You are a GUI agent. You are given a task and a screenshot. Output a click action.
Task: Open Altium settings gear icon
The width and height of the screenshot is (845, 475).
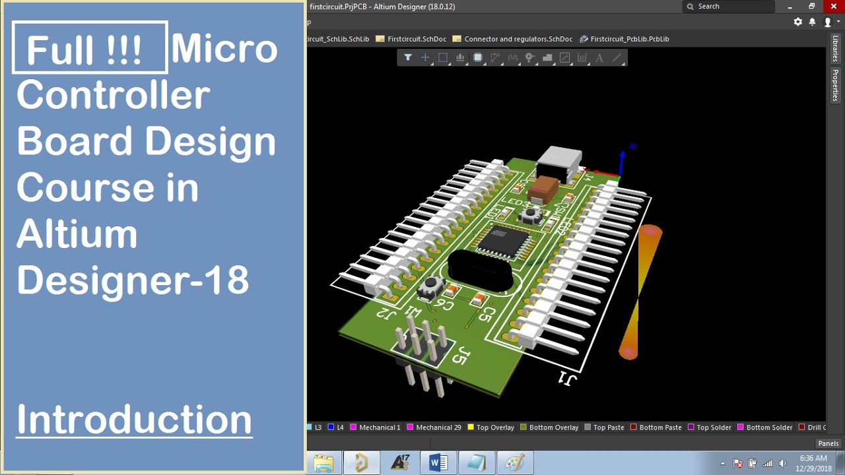(797, 22)
